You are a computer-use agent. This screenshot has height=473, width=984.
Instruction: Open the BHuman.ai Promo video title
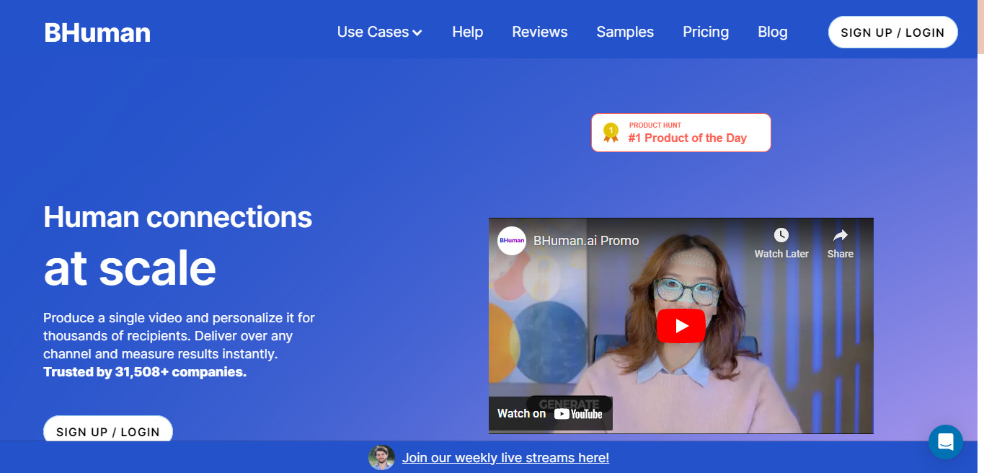tap(586, 241)
